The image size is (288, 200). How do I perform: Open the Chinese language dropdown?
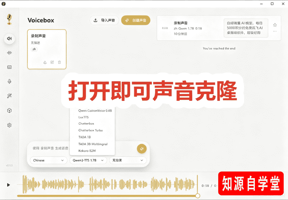tap(48, 160)
